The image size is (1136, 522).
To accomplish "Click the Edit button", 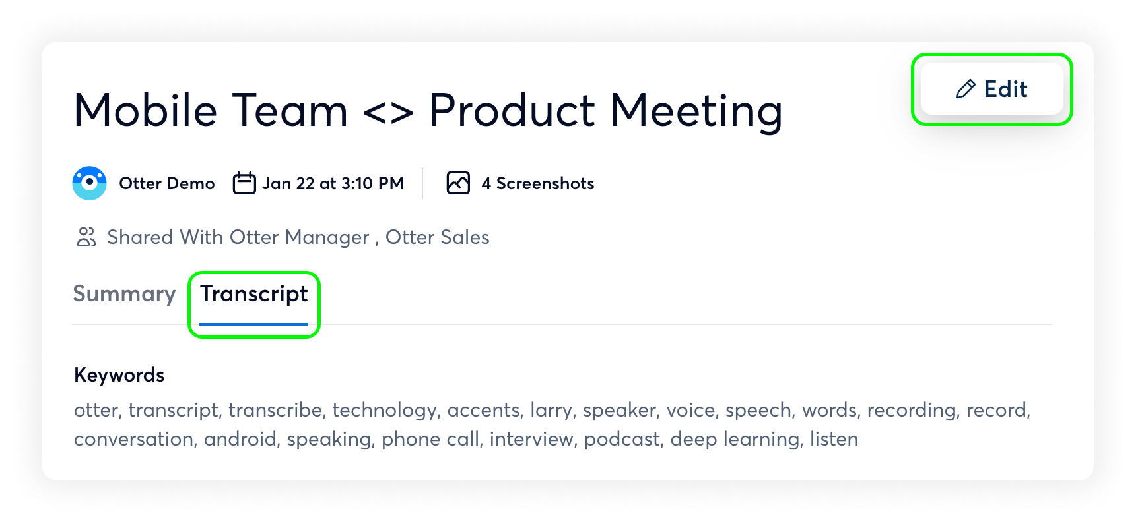I will (x=991, y=89).
